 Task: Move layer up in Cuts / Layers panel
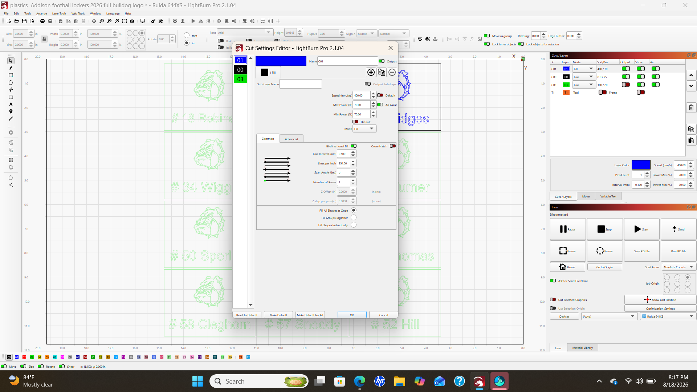point(691,75)
